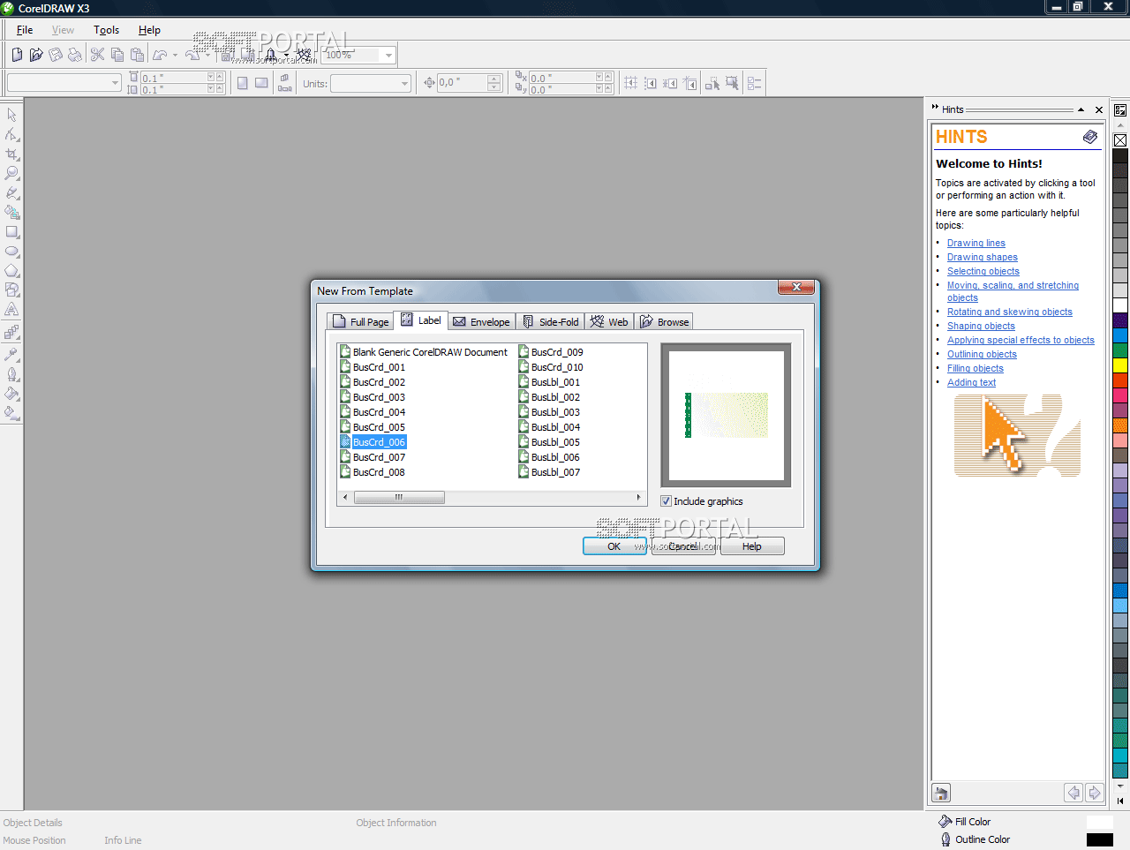Select the Interactive Fill tool

click(x=11, y=412)
